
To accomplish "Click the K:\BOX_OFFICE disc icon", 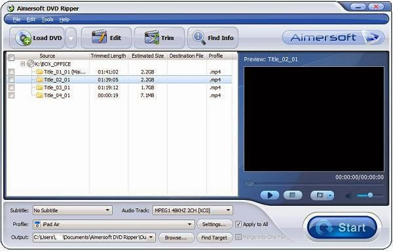I will (x=31, y=64).
